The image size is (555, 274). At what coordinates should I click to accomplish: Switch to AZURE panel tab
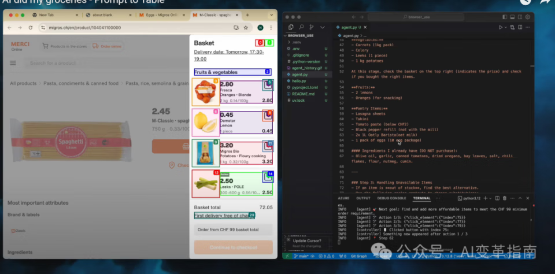[343, 198]
